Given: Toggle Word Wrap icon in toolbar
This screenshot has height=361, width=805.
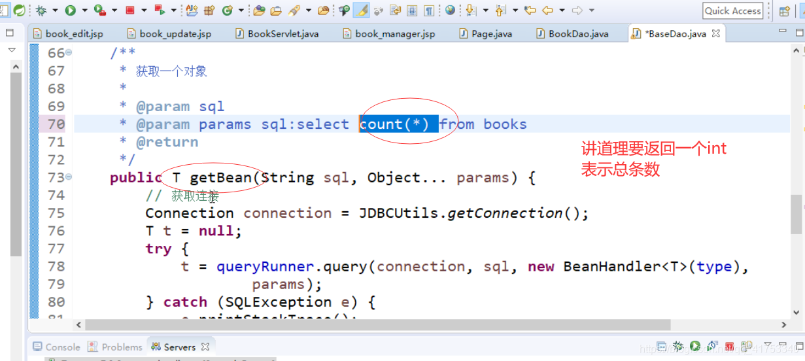Looking at the screenshot, I should click(395, 10).
